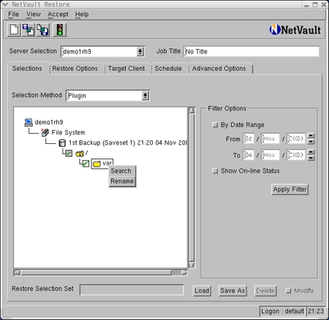Select the demo1rh9 computer icon in the tree

tap(29, 122)
